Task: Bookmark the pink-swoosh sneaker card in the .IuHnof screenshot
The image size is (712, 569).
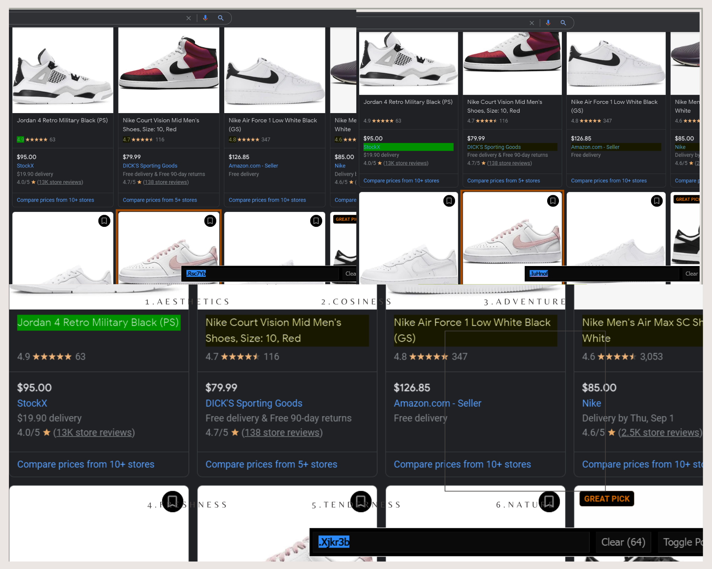Action: [553, 201]
